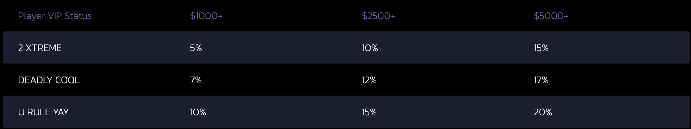Select 2 XTREME's 10% value under $2500+
The image size is (691, 129).
(370, 48)
